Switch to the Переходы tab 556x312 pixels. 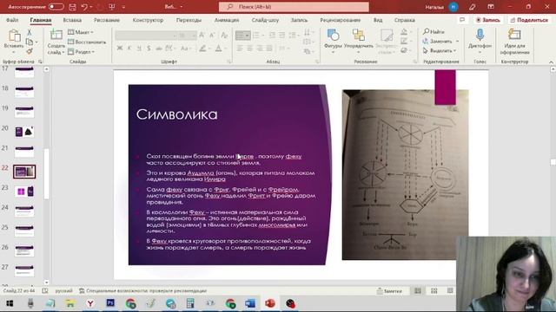[x=189, y=20]
